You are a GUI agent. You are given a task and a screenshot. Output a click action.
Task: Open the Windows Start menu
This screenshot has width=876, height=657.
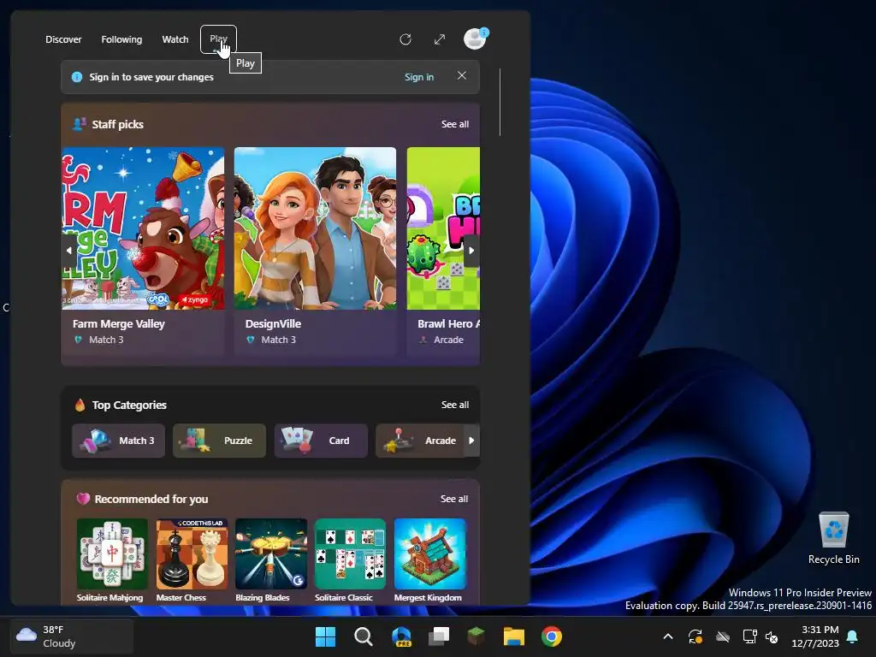(x=326, y=636)
